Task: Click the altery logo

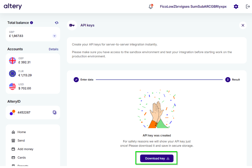Action: (13, 6)
